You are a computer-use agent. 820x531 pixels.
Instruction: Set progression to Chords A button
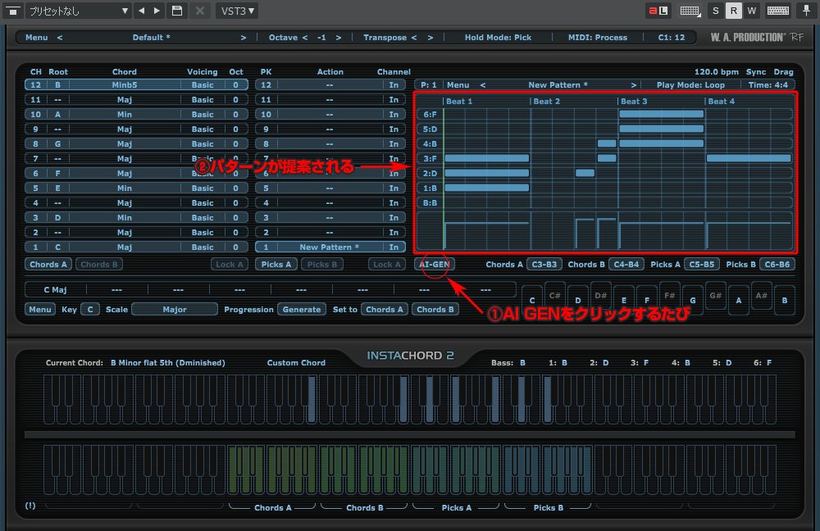[385, 310]
